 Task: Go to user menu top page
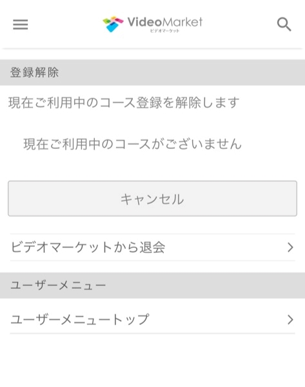(152, 319)
